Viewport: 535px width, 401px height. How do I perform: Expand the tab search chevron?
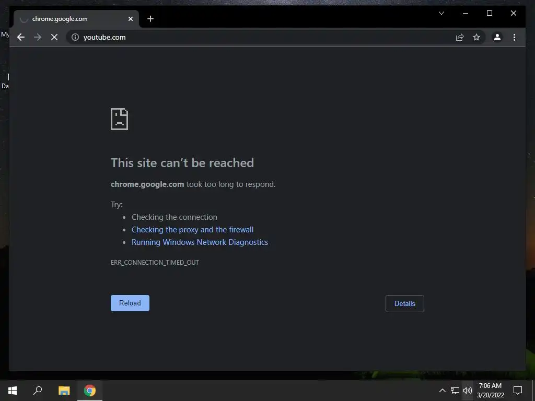441,13
